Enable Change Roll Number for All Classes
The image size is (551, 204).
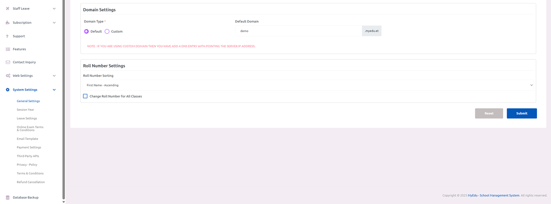85,96
